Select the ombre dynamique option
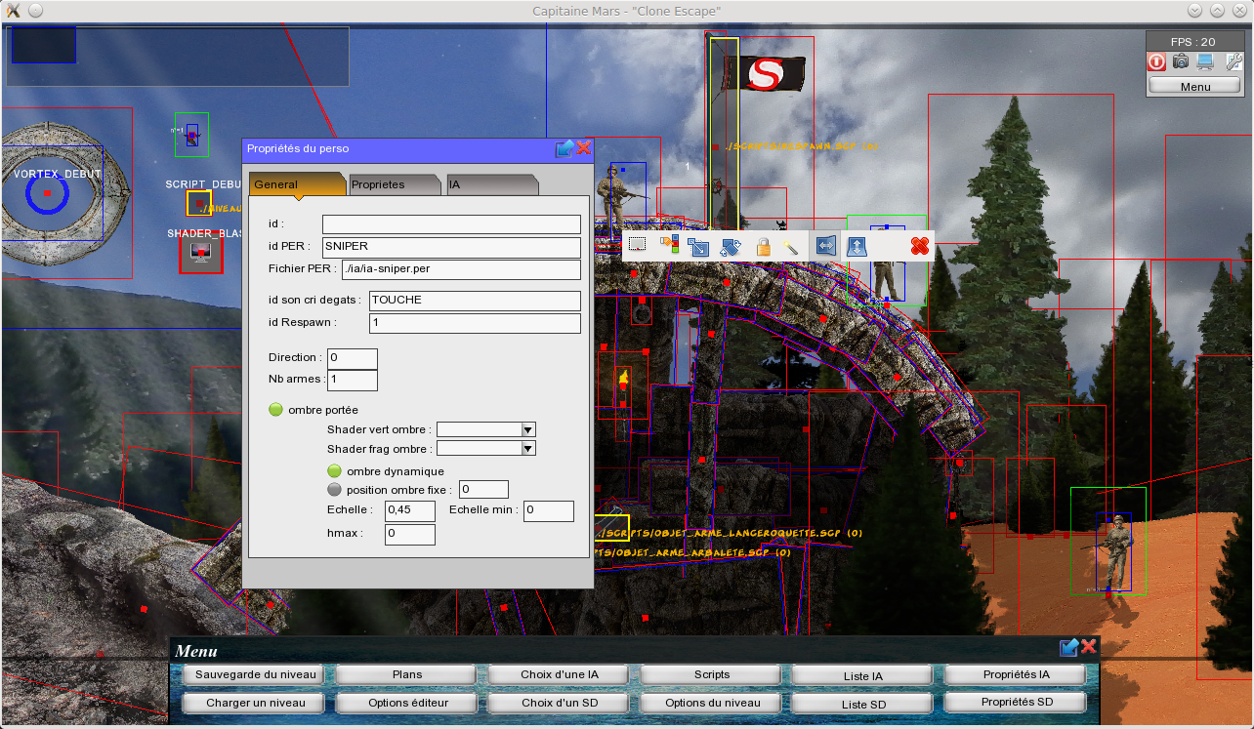The image size is (1254, 729). (333, 470)
